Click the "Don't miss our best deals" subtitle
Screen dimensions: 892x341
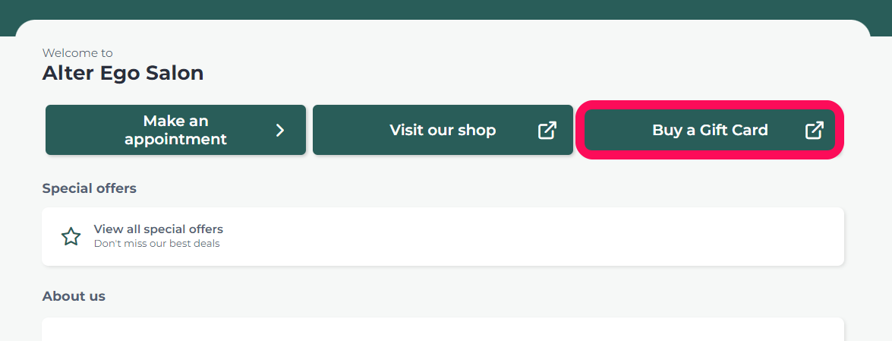click(x=156, y=244)
